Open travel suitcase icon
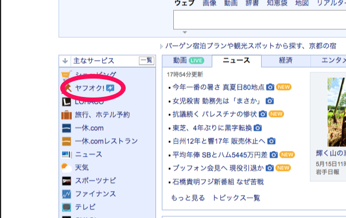Viewport: 346px width, 218px height. (67, 115)
